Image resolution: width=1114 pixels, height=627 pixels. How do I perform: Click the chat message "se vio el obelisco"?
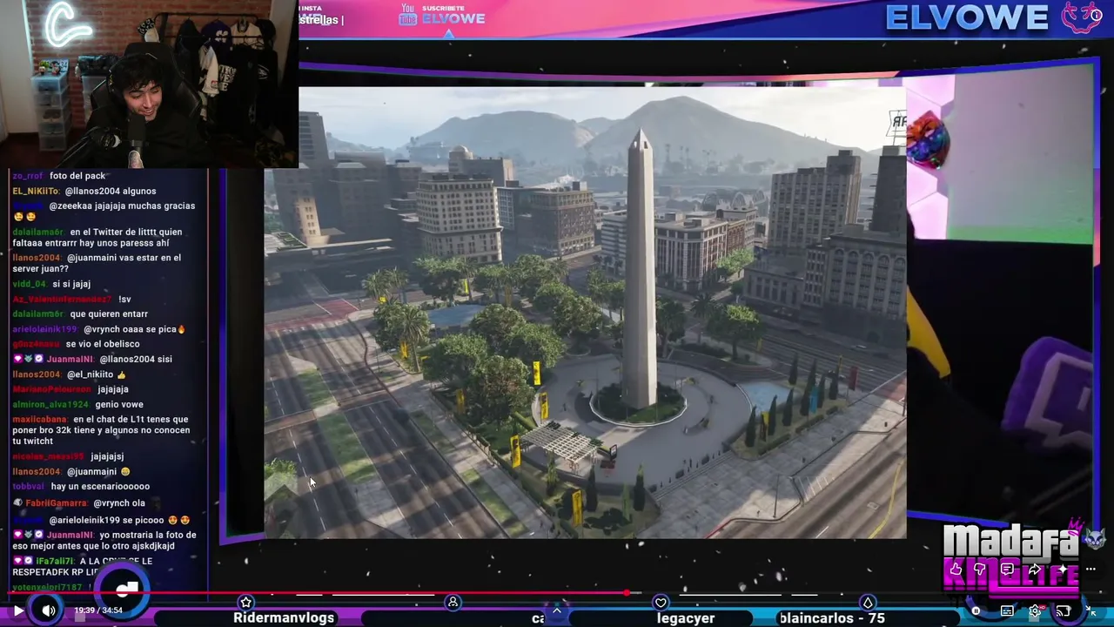tap(103, 344)
